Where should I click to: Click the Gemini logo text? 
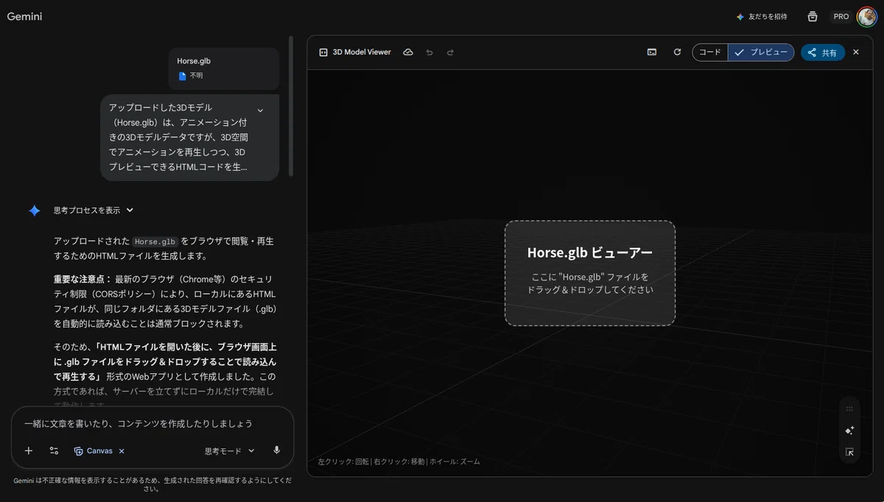tap(24, 16)
